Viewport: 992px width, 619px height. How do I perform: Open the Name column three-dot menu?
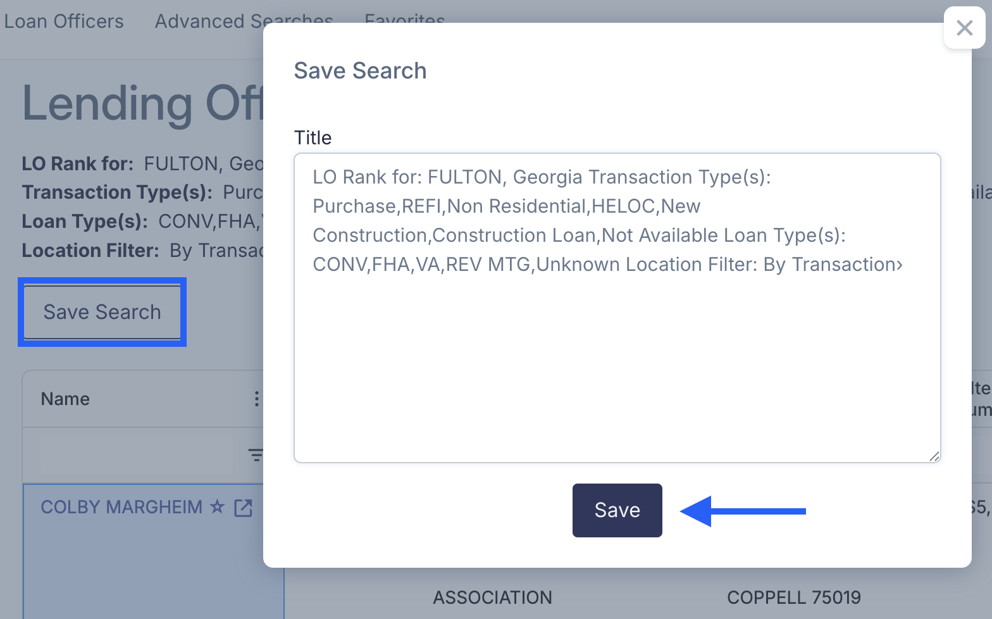256,398
